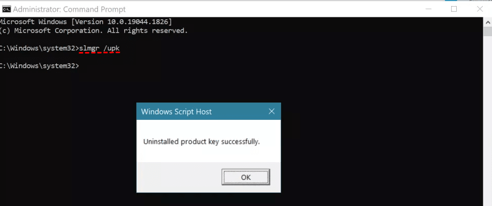Click the 'Administrator: Command Prompt' title text
Screen dimensions: 492x206
(x=69, y=9)
